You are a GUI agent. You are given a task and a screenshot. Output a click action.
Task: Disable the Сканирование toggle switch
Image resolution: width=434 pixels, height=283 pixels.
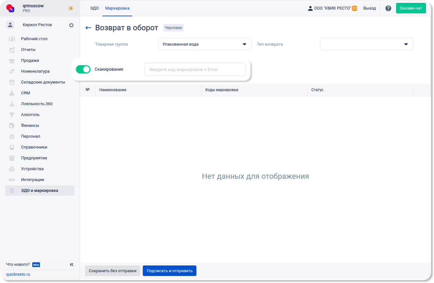[83, 69]
